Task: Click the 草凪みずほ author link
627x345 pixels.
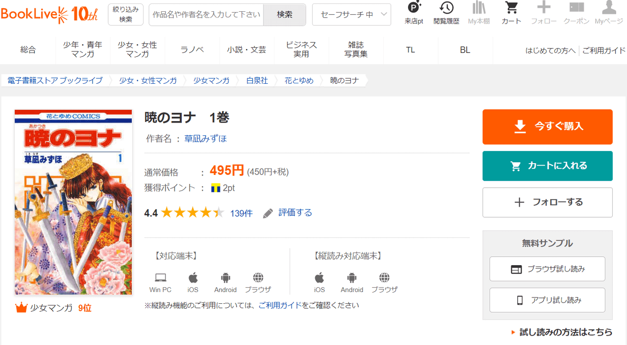Action: [205, 139]
